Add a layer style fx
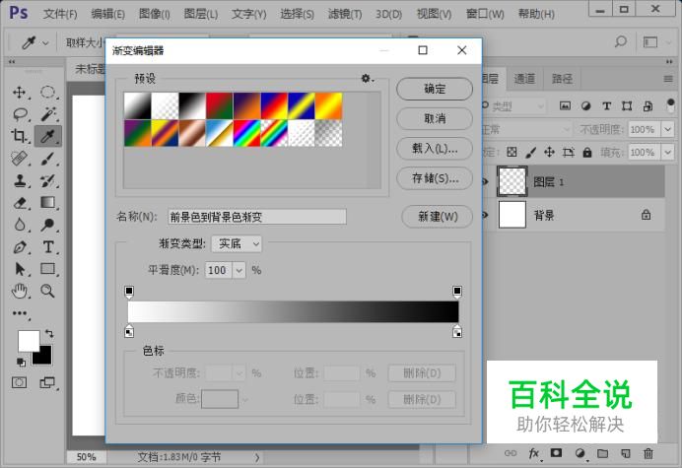 click(x=534, y=453)
